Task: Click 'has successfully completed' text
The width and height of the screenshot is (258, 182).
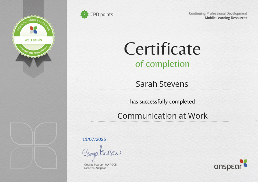Action: coord(163,102)
